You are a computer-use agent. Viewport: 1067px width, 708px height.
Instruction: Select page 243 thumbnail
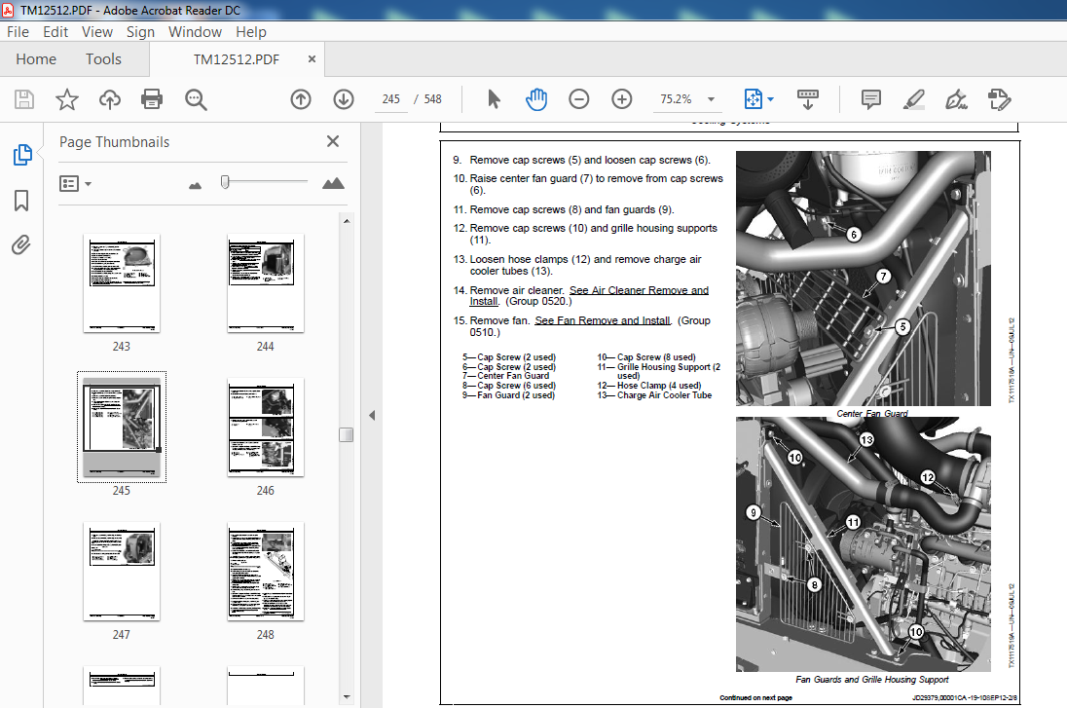tap(122, 282)
